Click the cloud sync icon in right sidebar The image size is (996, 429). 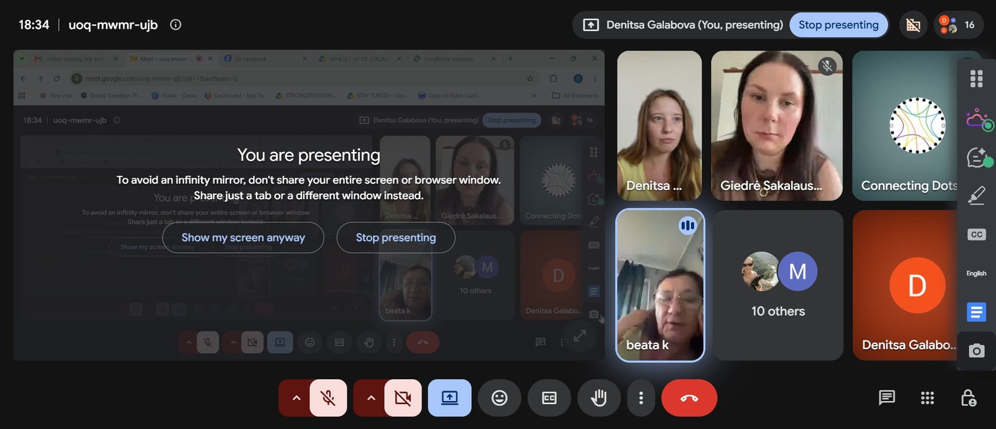(x=979, y=119)
